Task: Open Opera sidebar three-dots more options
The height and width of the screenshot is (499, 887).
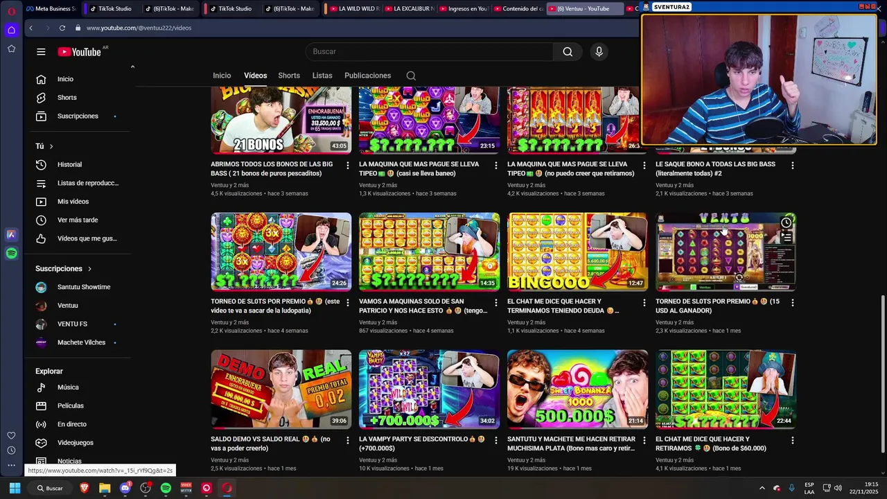Action: pos(12,465)
